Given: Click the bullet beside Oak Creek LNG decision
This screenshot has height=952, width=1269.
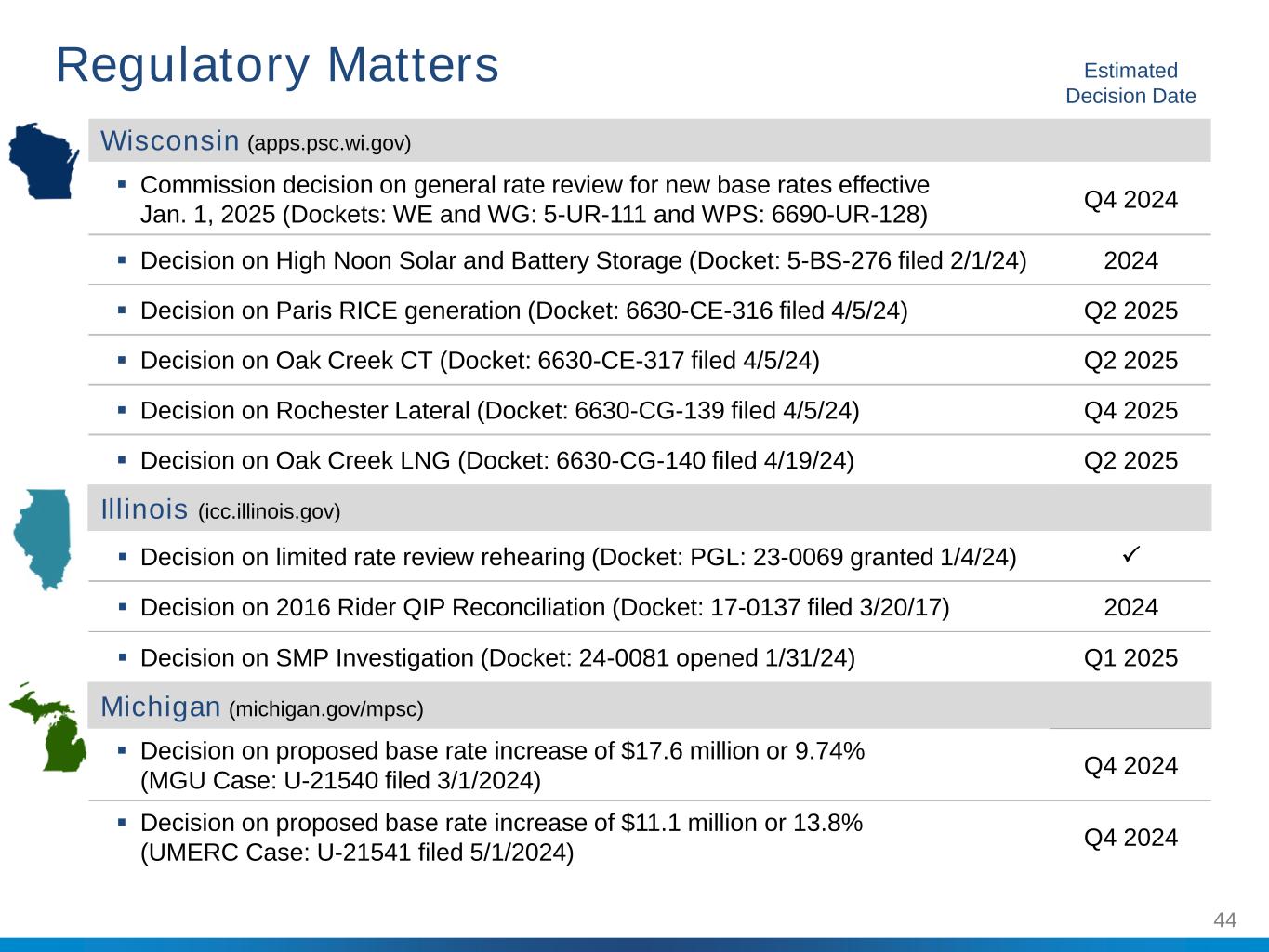Looking at the screenshot, I should [x=122, y=461].
